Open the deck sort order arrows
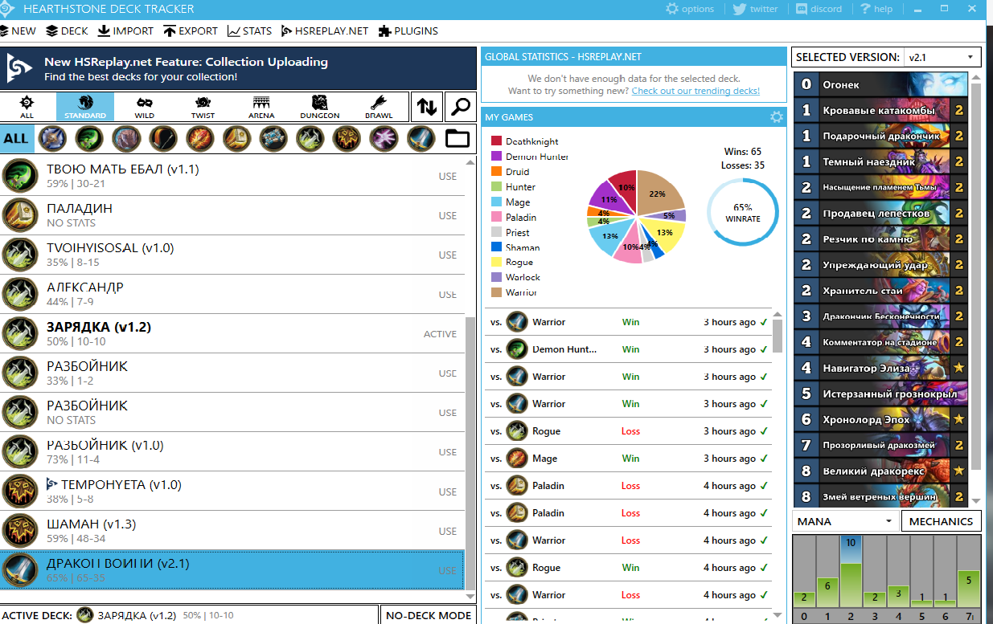Viewport: 993px width, 624px height. [x=426, y=106]
